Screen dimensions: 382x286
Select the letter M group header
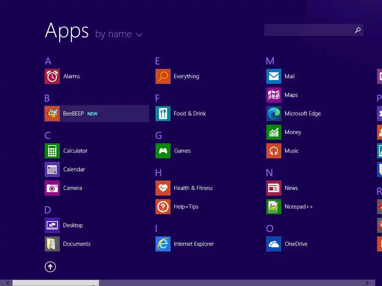270,61
